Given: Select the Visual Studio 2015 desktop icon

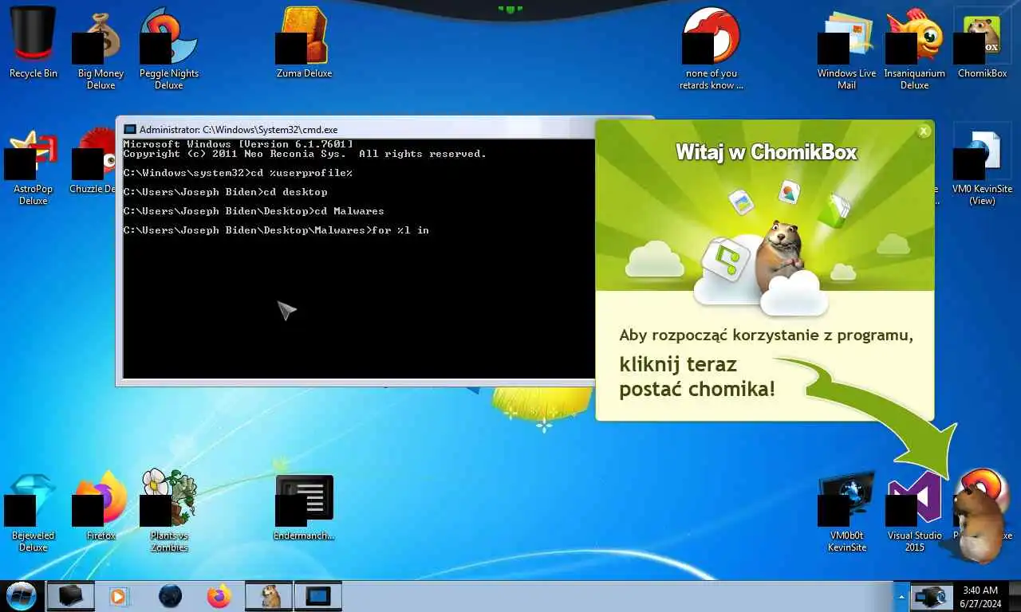Looking at the screenshot, I should pos(914,512).
